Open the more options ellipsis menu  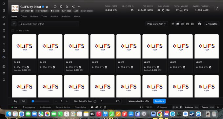pyautogui.click(x=79, y=7)
